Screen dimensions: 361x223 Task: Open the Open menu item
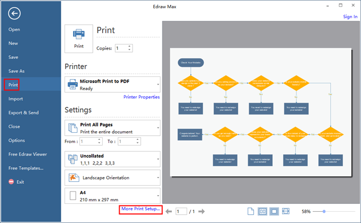click(14, 29)
